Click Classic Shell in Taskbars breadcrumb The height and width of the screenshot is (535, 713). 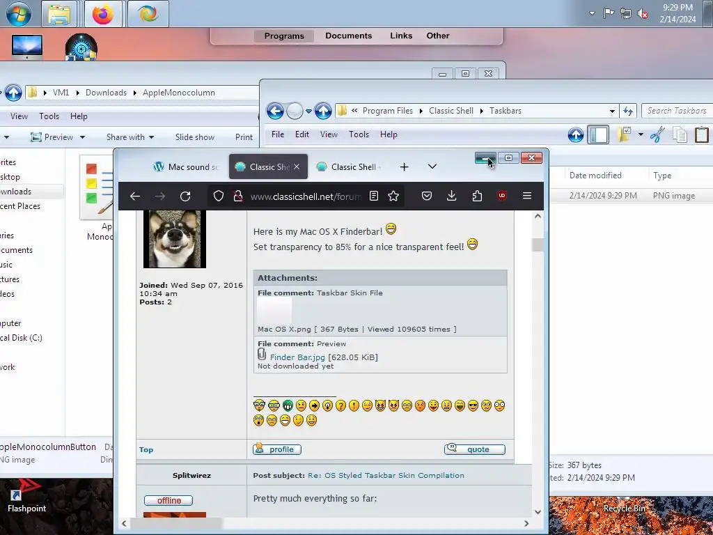[451, 111]
